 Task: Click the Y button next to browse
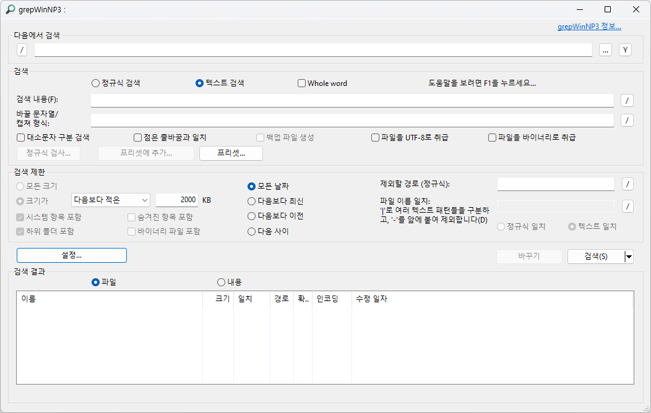625,49
